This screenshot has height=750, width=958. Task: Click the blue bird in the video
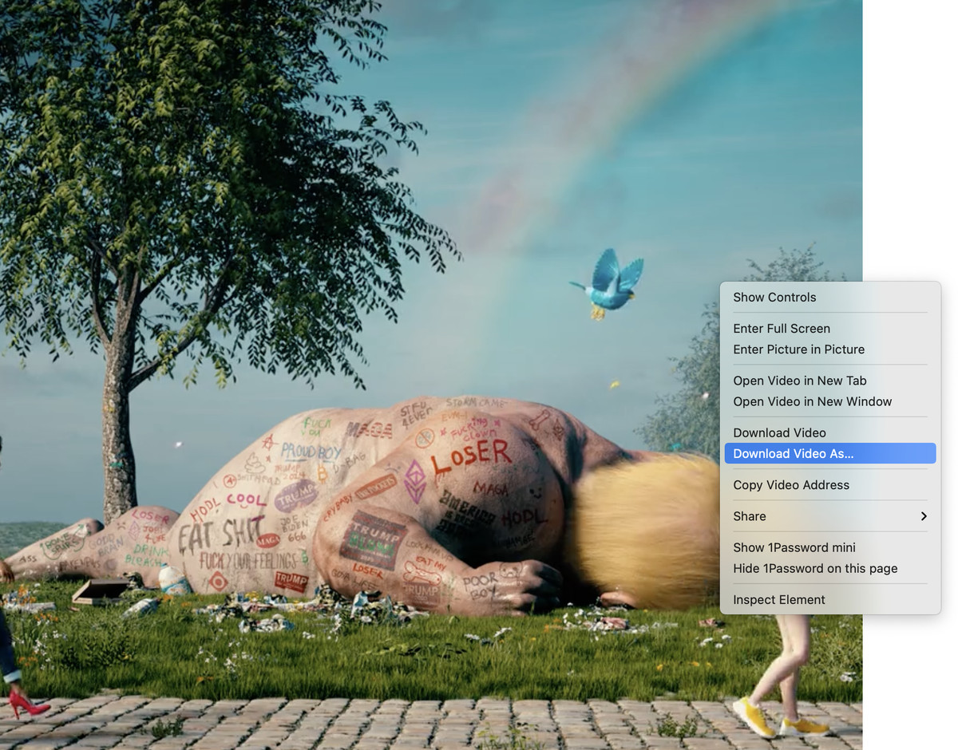[609, 283]
